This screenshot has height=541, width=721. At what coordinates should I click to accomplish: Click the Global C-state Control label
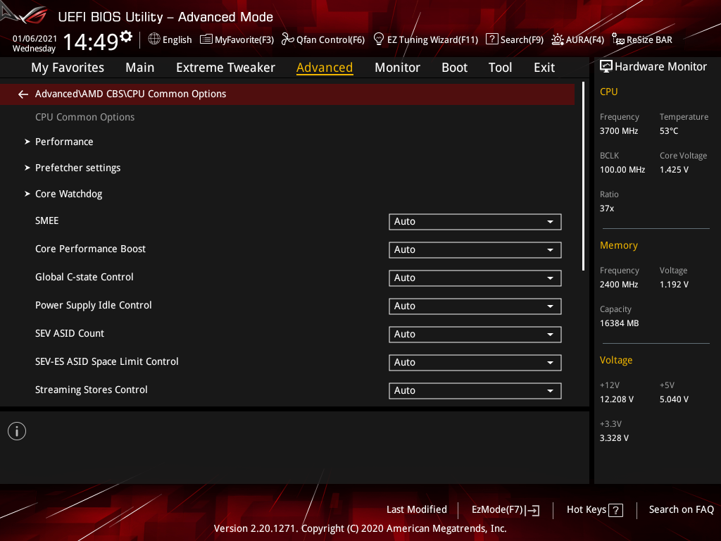click(84, 277)
